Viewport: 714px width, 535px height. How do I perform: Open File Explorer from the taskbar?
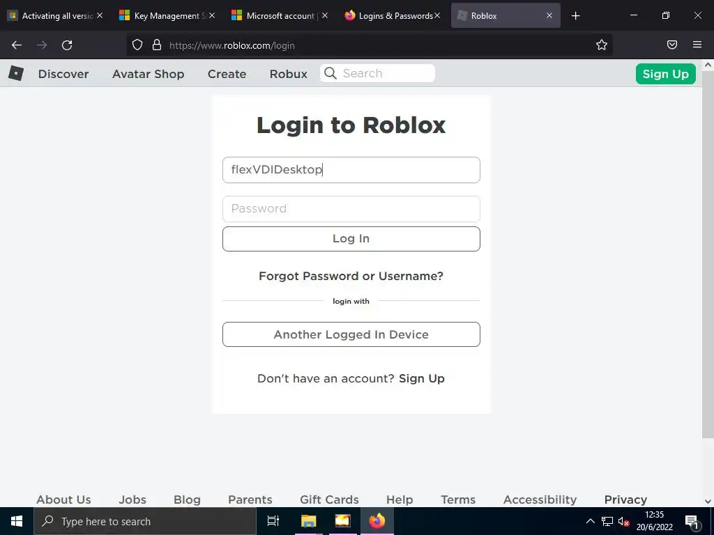308,521
